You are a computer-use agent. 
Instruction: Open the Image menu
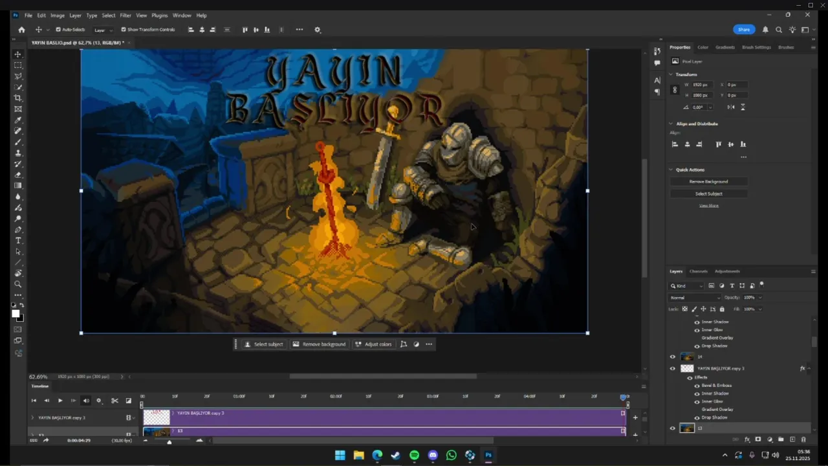click(x=58, y=16)
